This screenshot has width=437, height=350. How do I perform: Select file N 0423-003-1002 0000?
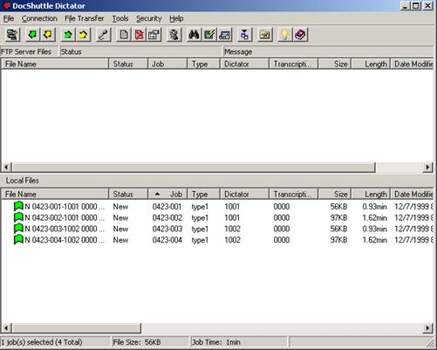point(65,229)
